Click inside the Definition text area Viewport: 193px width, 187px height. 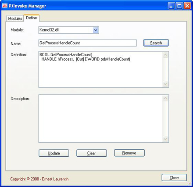[x=100, y=69]
